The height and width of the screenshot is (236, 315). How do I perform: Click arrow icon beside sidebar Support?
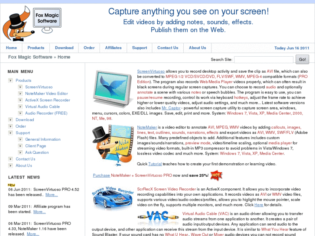click(10, 133)
